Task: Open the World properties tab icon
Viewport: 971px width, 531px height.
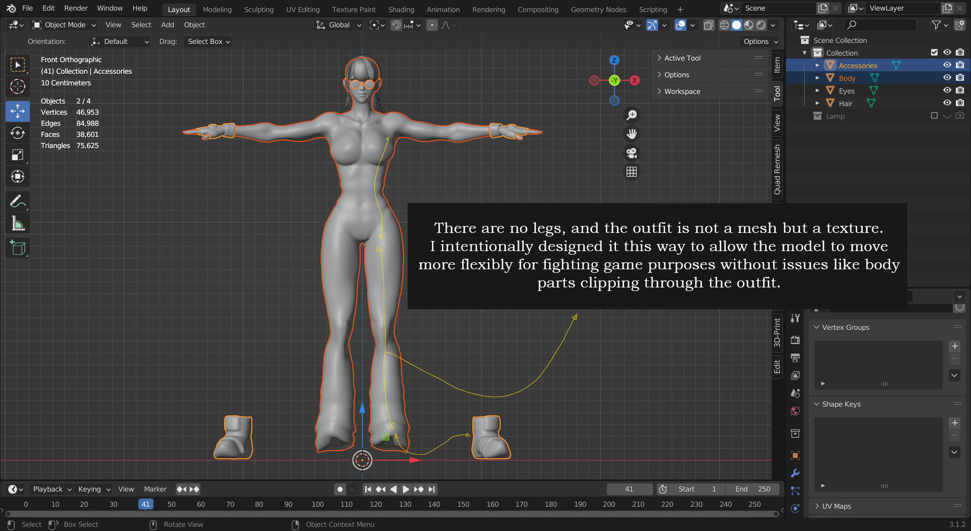Action: 795,411
